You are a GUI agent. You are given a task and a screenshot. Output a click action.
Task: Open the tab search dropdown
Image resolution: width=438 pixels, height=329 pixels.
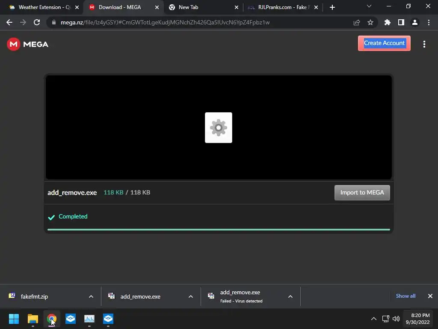(369, 6)
